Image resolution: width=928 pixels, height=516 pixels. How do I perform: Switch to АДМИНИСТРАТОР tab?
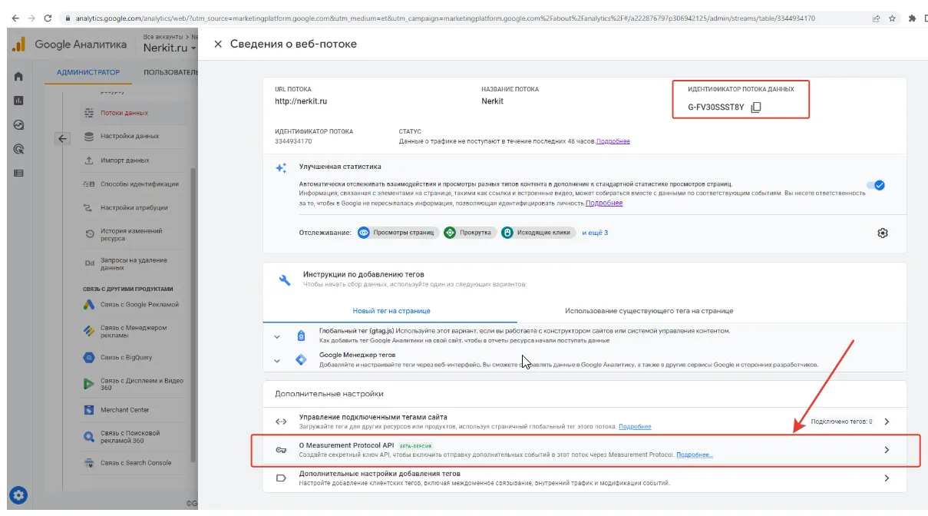pos(88,72)
